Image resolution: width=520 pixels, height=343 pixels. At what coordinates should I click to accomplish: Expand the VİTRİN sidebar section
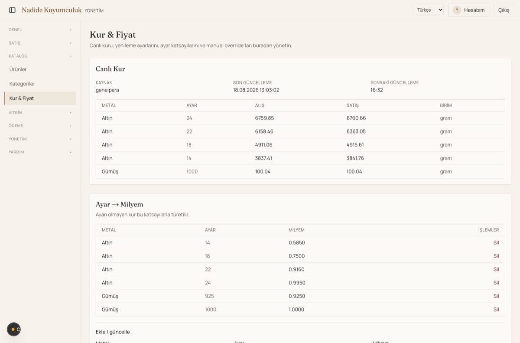pos(40,113)
